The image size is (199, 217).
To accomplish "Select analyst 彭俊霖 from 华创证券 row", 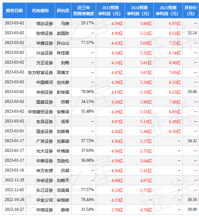I will click(x=63, y=92).
